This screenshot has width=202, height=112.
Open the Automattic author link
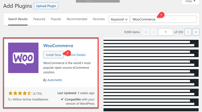point(55,80)
